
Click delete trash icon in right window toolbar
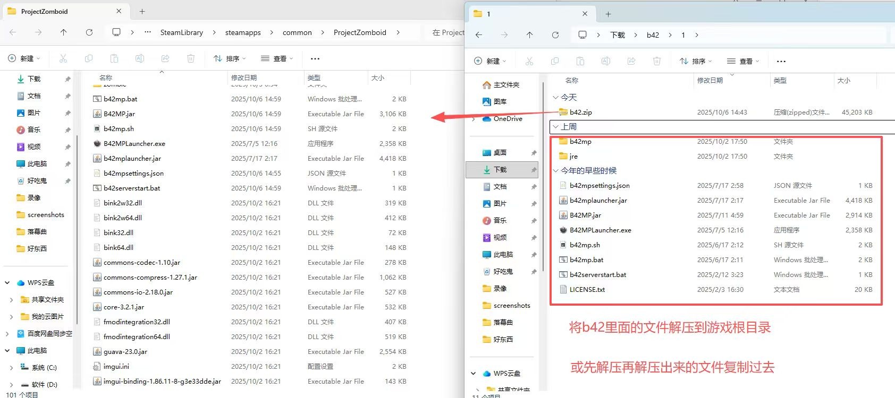(x=657, y=61)
